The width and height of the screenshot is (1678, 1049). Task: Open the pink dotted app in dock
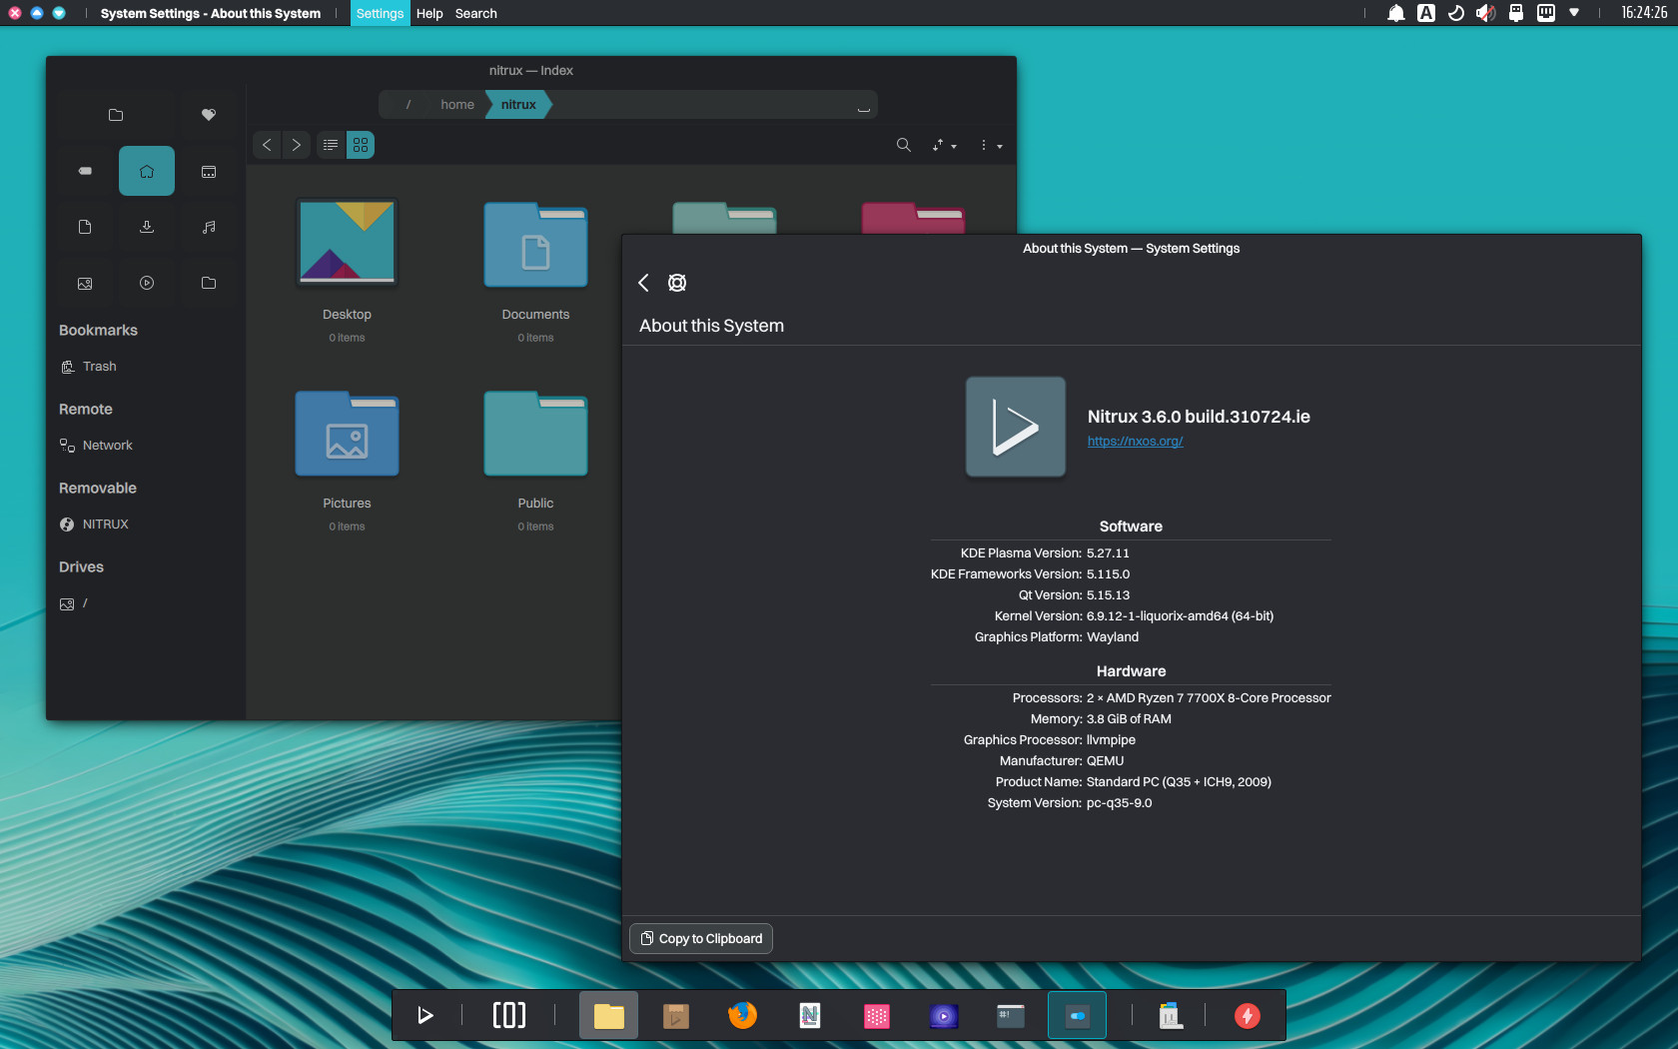[x=877, y=1016]
